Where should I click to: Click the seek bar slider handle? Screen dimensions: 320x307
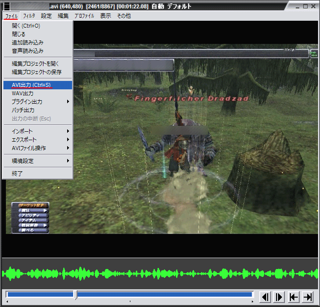click(x=76, y=295)
